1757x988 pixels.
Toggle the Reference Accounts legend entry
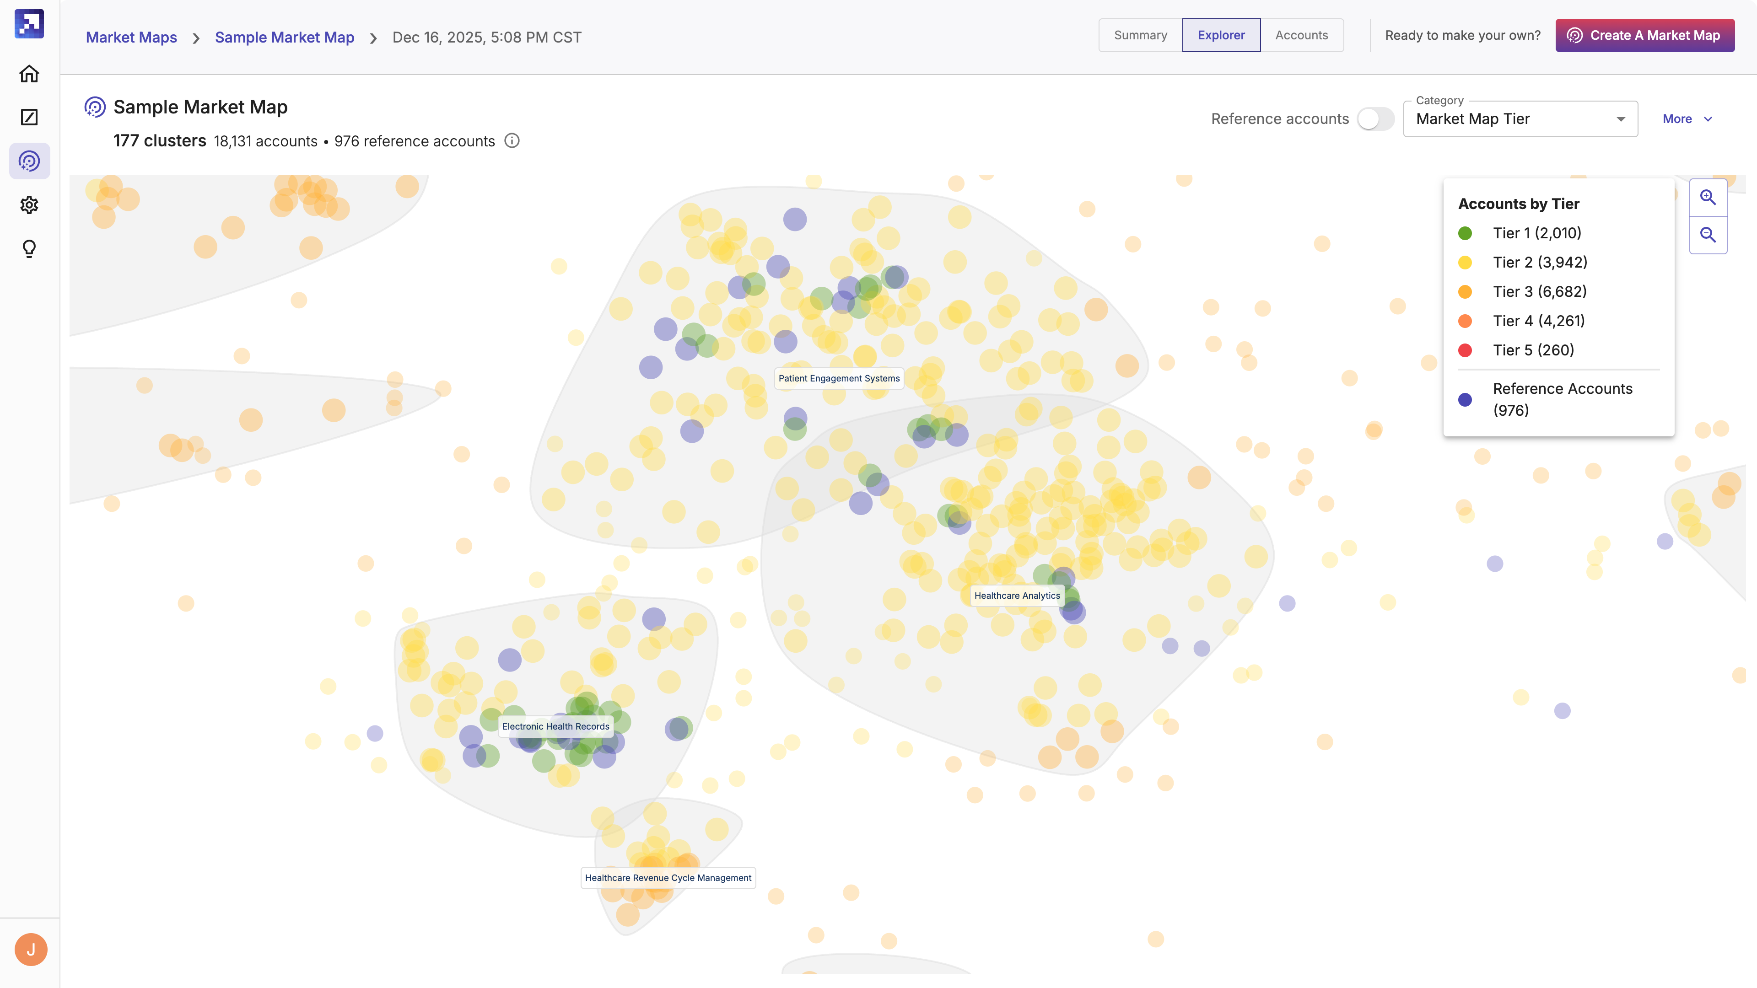1562,399
